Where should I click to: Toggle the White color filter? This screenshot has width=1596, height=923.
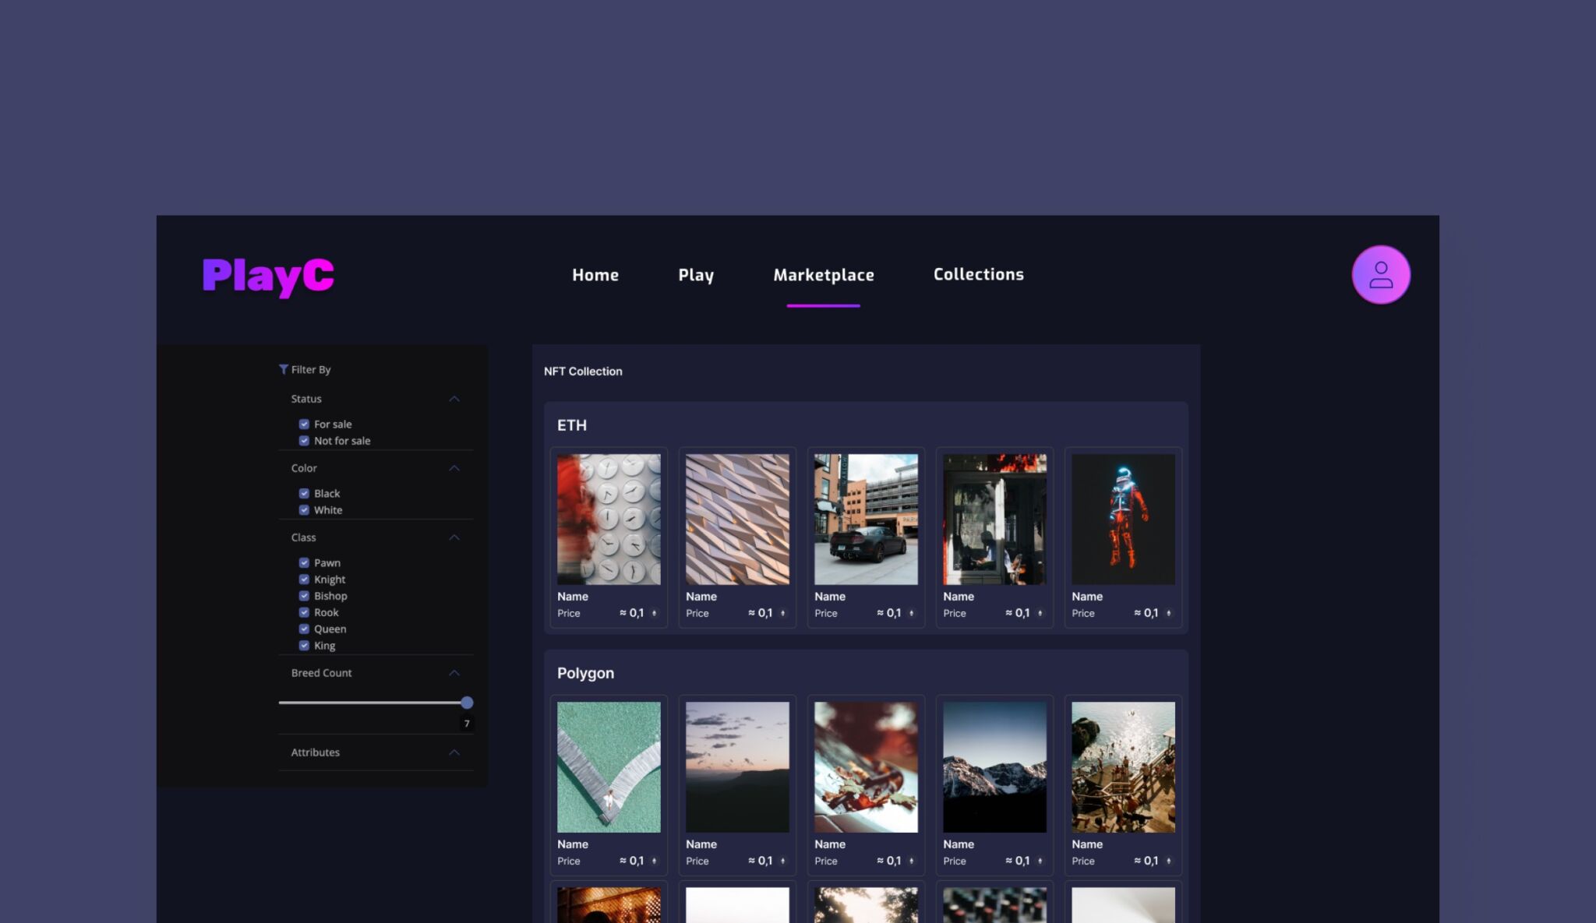(x=304, y=509)
